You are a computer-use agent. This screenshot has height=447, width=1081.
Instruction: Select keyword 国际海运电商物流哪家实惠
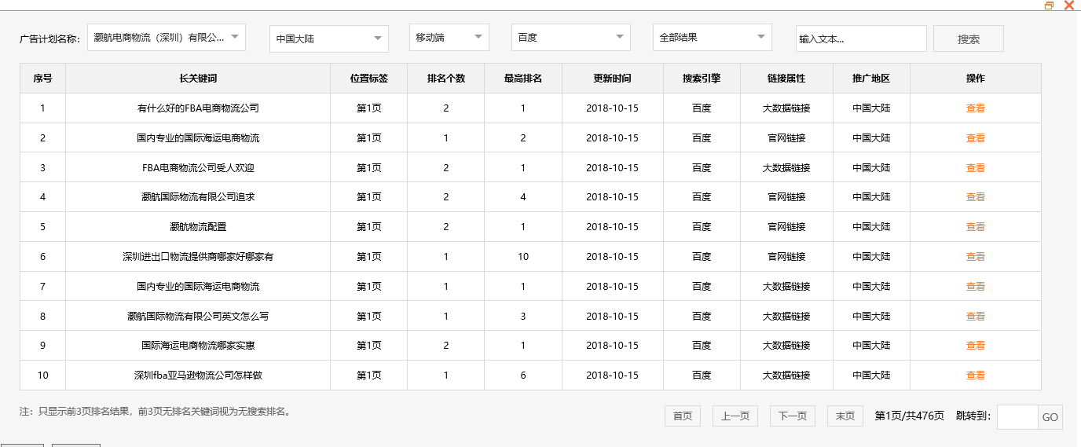(198, 346)
